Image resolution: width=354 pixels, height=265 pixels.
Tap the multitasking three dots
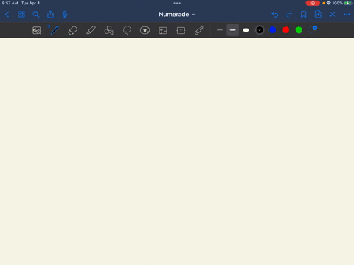[x=177, y=3]
